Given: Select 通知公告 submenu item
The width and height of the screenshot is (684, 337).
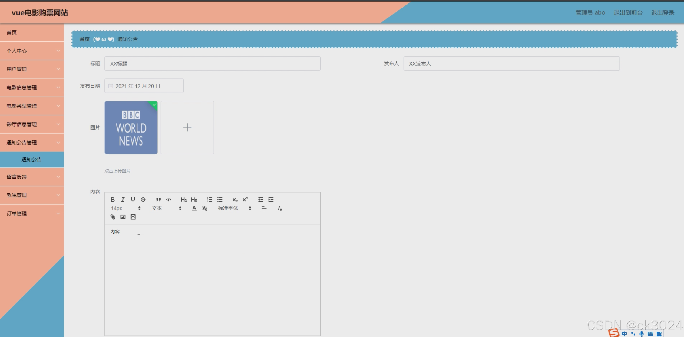Looking at the screenshot, I should coord(32,160).
